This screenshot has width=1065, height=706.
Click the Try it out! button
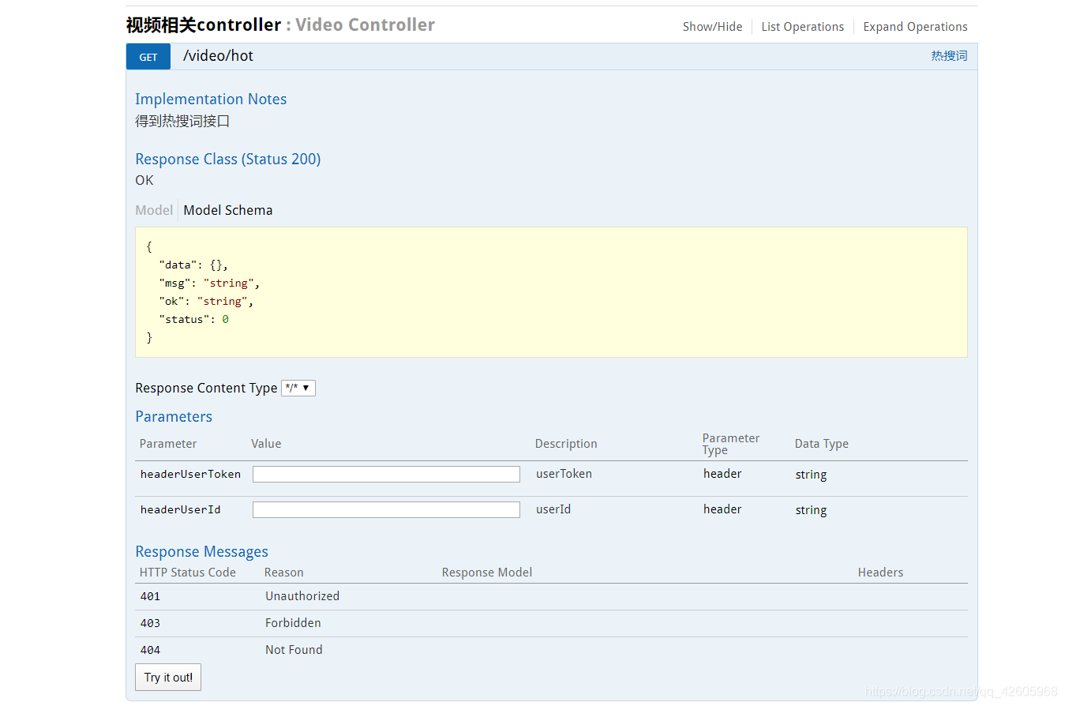(x=168, y=678)
